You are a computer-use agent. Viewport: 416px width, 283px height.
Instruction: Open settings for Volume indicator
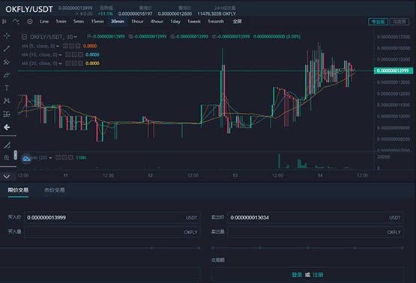[x=64, y=158]
